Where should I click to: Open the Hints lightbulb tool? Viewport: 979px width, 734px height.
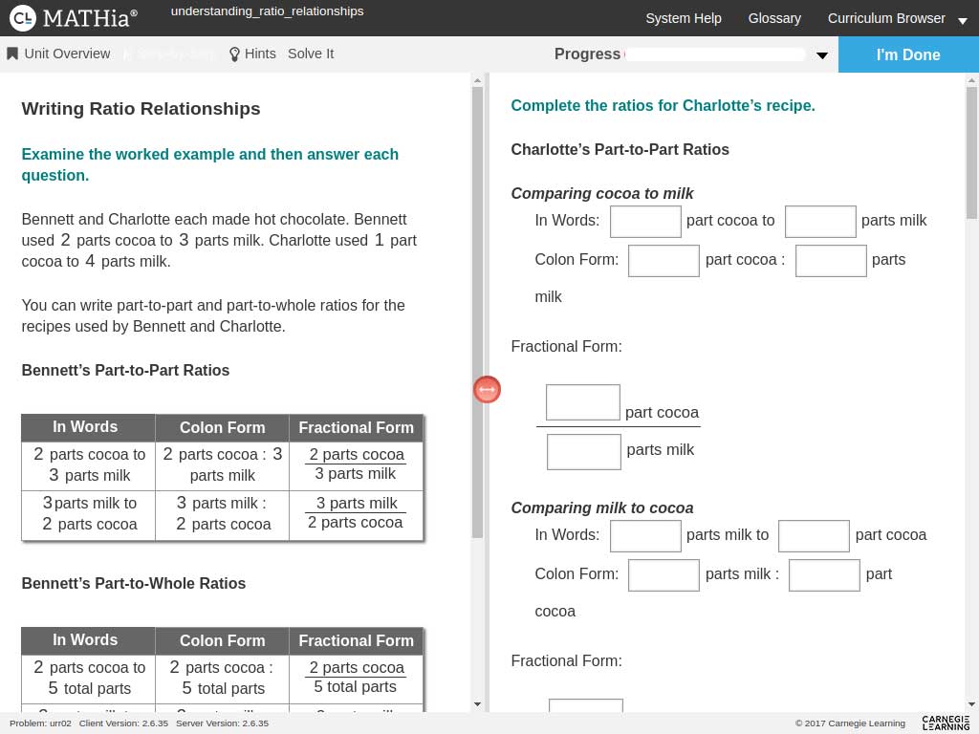point(252,54)
